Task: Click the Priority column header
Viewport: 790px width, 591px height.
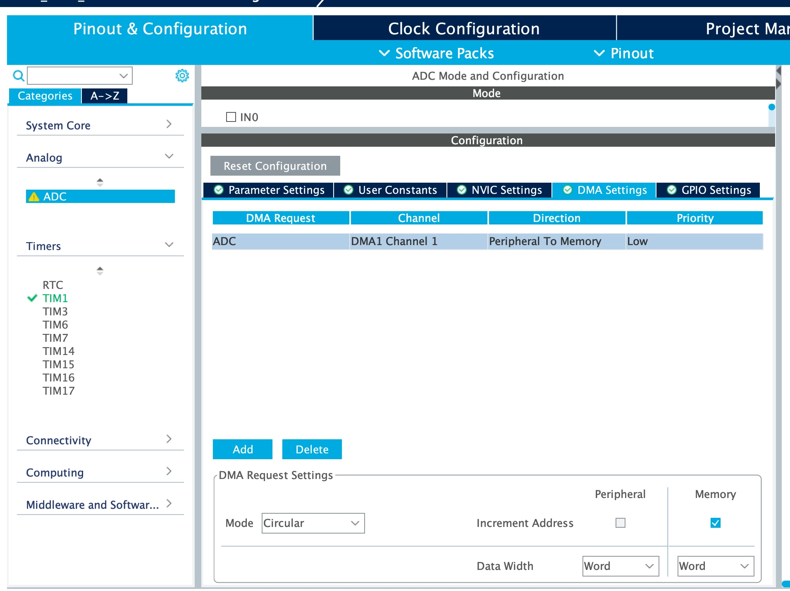Action: pyautogui.click(x=695, y=218)
